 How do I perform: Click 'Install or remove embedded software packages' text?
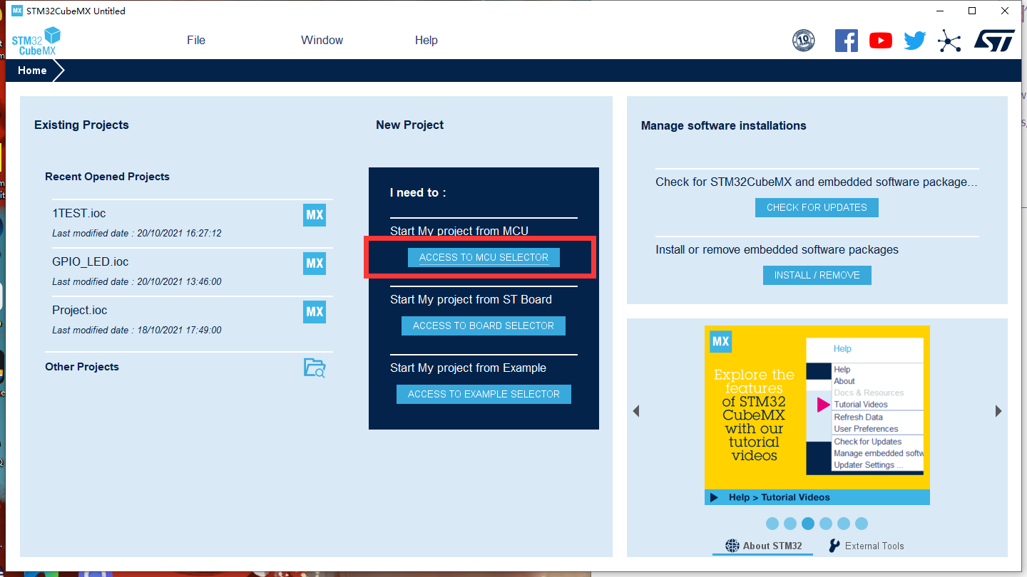click(x=777, y=249)
